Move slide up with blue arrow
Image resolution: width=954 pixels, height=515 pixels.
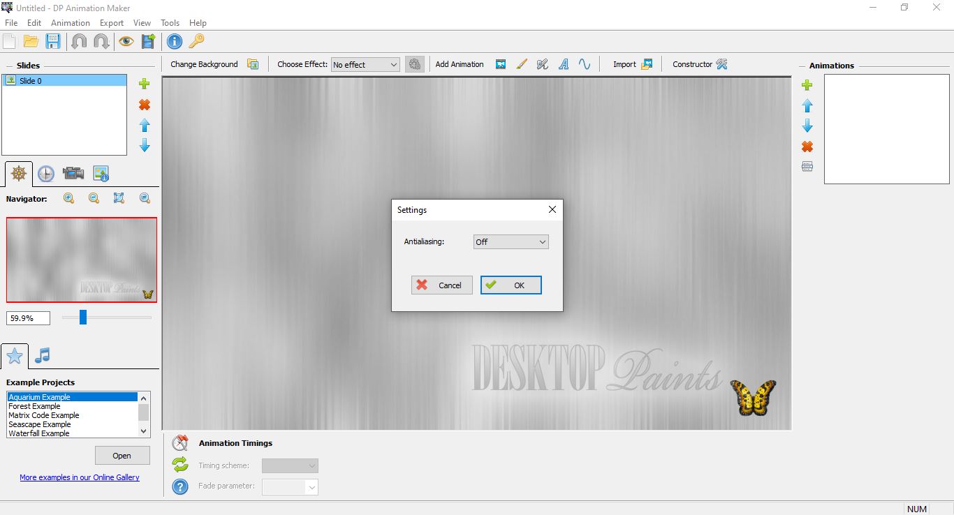point(145,125)
